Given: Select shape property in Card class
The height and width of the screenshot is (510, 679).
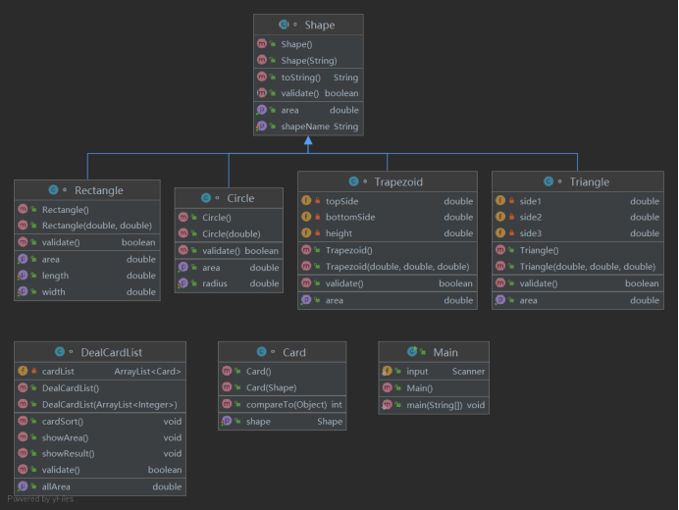Looking at the screenshot, I should coord(283,422).
